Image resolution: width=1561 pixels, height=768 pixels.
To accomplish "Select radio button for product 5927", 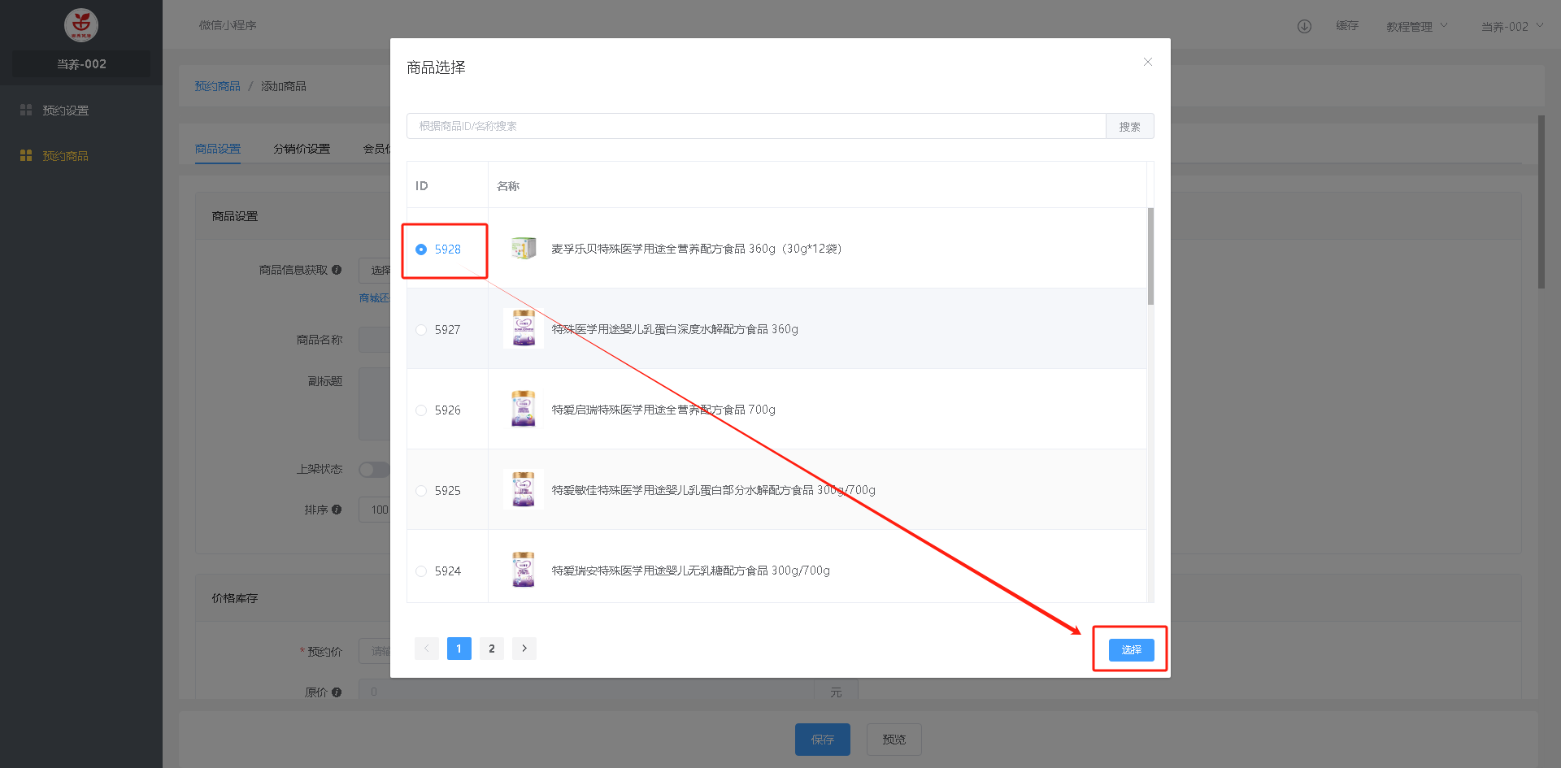I will click(x=421, y=330).
